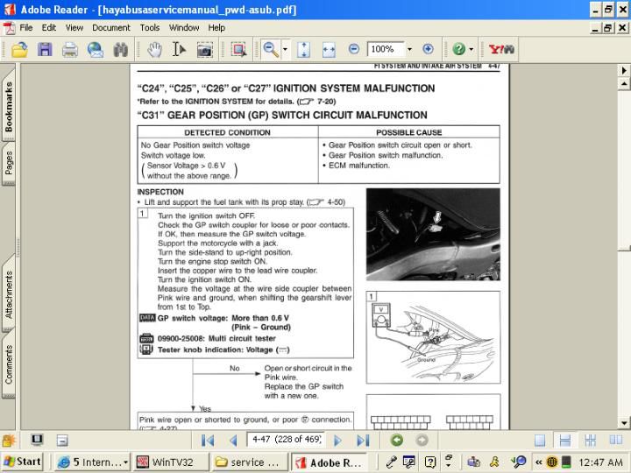This screenshot has height=473, width=631.
Task: Click Adobe Reader taskbar button
Action: click(329, 462)
